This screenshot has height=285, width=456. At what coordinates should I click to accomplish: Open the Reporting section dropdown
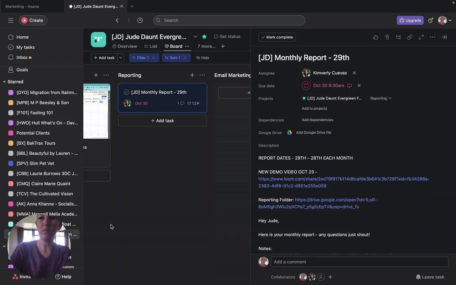click(380, 98)
